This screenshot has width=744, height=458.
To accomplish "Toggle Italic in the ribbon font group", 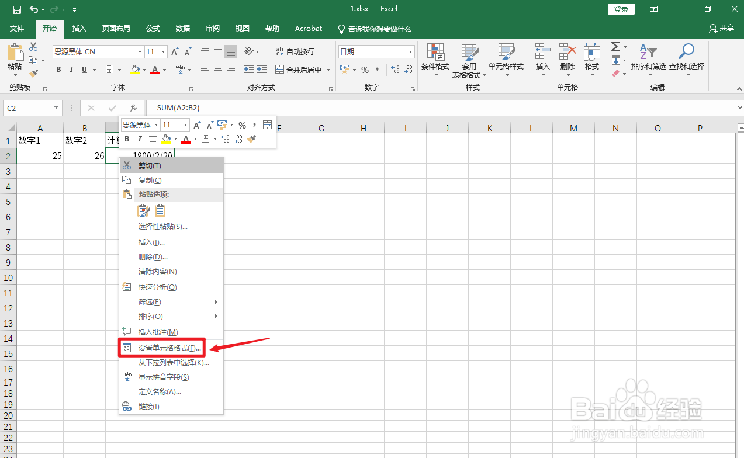I will (71, 70).
